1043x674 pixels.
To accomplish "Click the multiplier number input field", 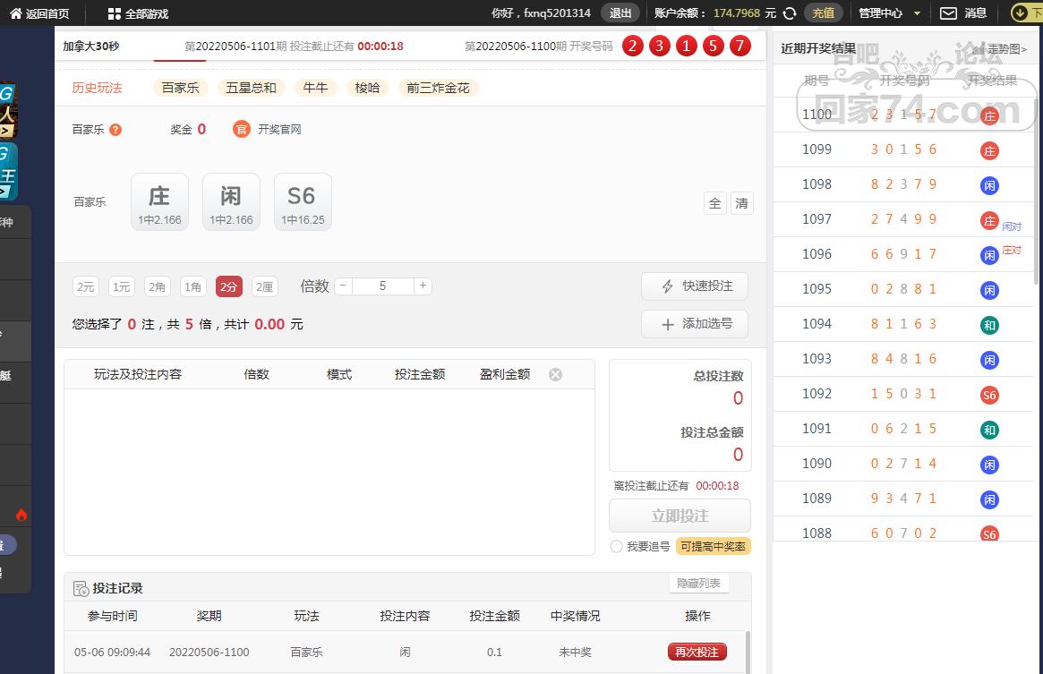I will 383,286.
